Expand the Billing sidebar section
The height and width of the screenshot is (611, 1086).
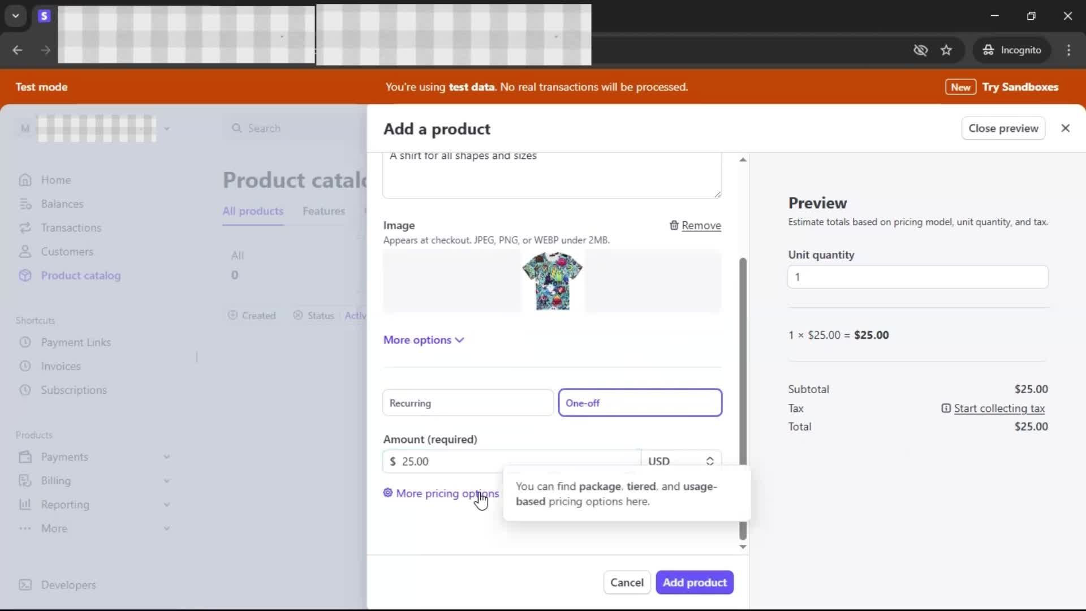[x=167, y=481]
